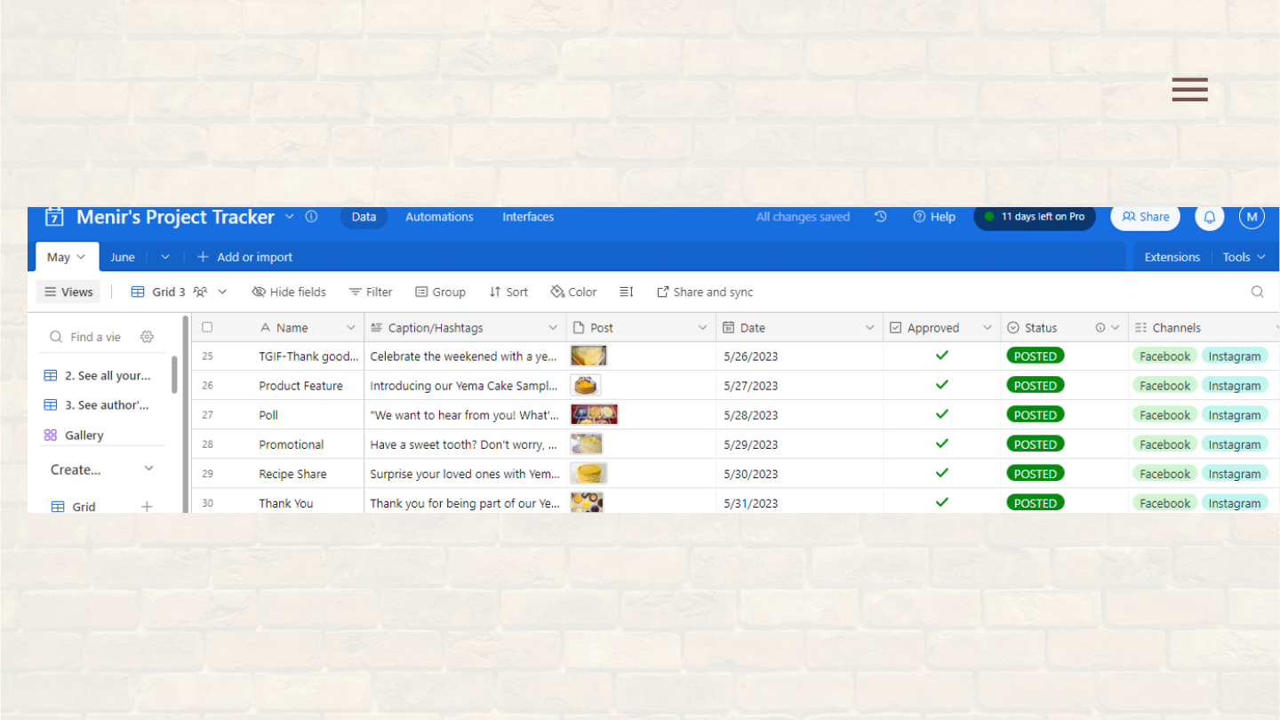The image size is (1280, 720).
Task: Select the June table tab
Action: pyautogui.click(x=123, y=257)
